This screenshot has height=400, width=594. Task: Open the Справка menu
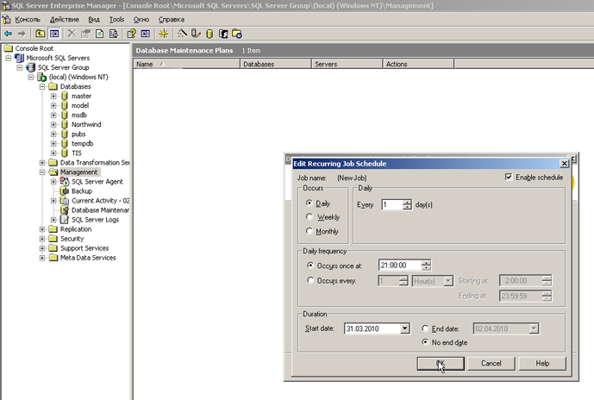click(x=172, y=18)
